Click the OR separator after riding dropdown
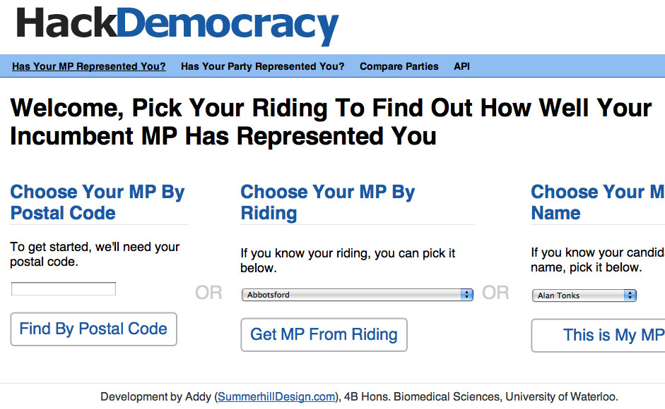 click(495, 293)
